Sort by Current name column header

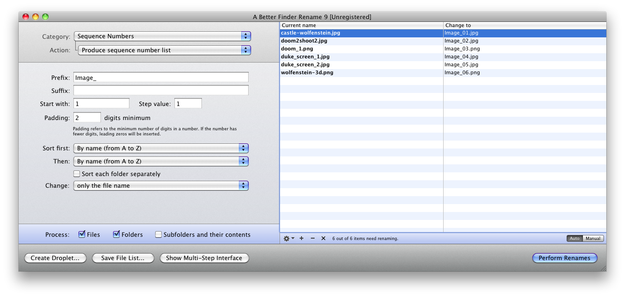[361, 25]
